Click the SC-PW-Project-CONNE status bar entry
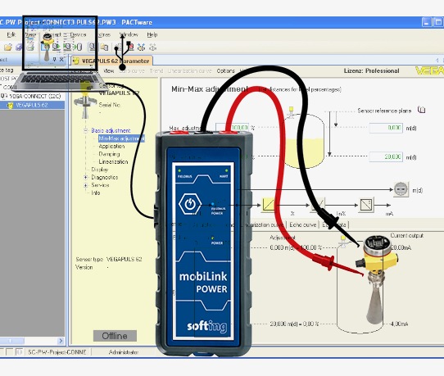 pos(57,352)
